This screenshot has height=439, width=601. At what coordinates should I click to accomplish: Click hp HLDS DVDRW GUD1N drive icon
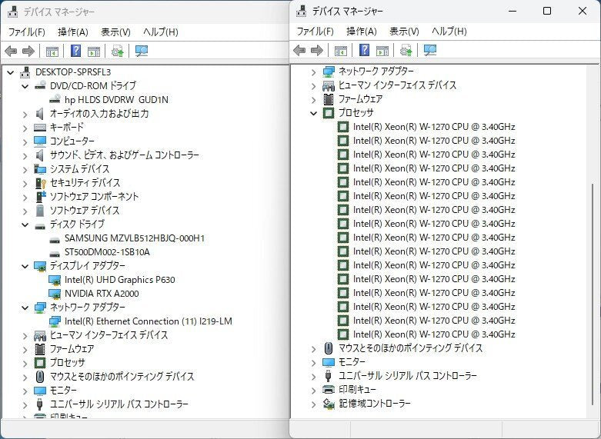click(55, 100)
